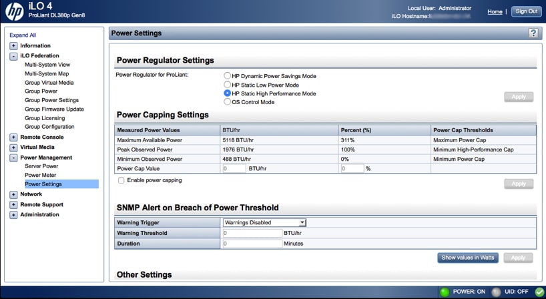Click the green health checkmark icon
The width and height of the screenshot is (546, 299).
[539, 292]
